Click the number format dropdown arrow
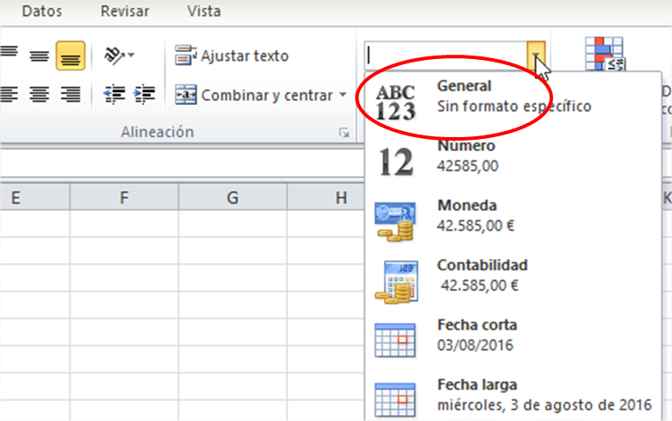 [537, 56]
